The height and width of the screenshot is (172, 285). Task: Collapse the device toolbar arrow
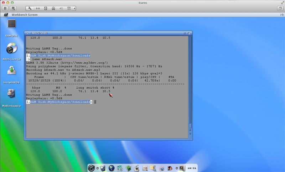pos(74,8)
